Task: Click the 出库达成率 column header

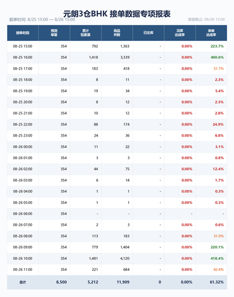Action: 180,33
